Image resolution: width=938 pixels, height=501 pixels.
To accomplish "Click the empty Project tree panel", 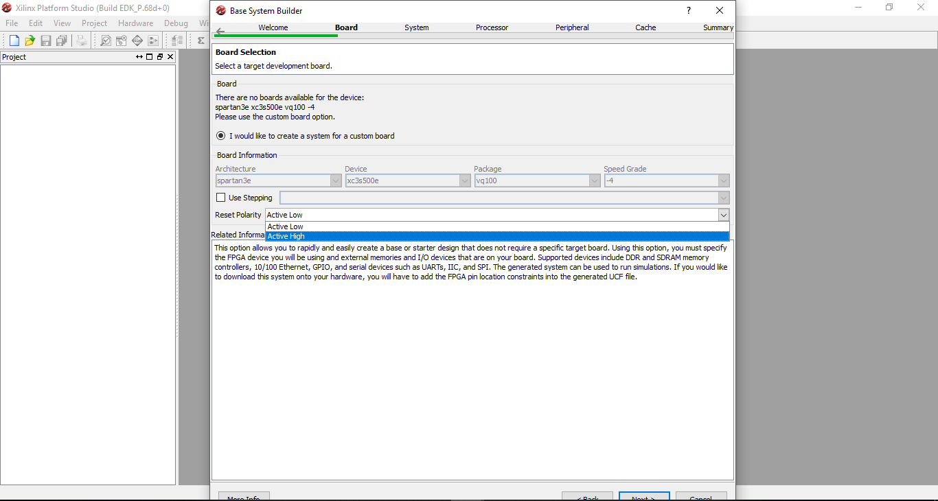I will (x=88, y=275).
